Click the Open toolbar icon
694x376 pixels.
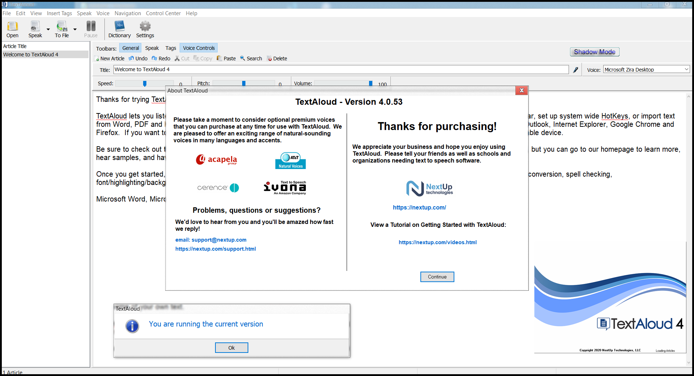(x=12, y=29)
